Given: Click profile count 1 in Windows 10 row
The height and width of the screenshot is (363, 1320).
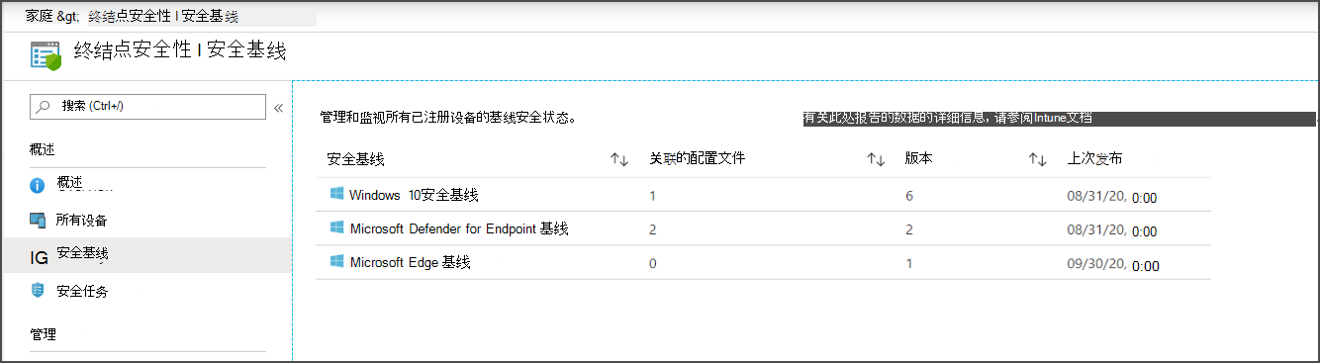Looking at the screenshot, I should click(x=653, y=195).
